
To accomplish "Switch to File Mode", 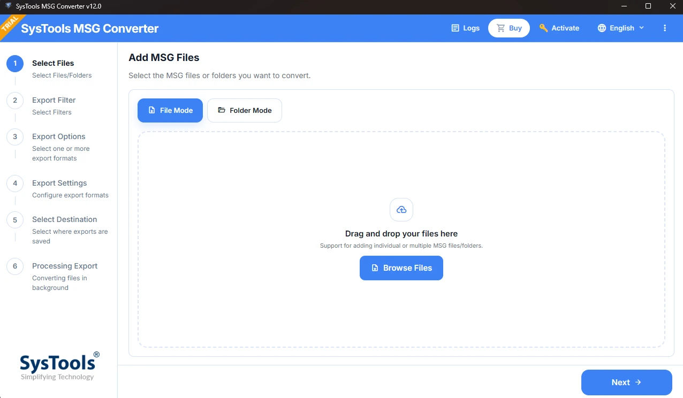I will click(170, 110).
